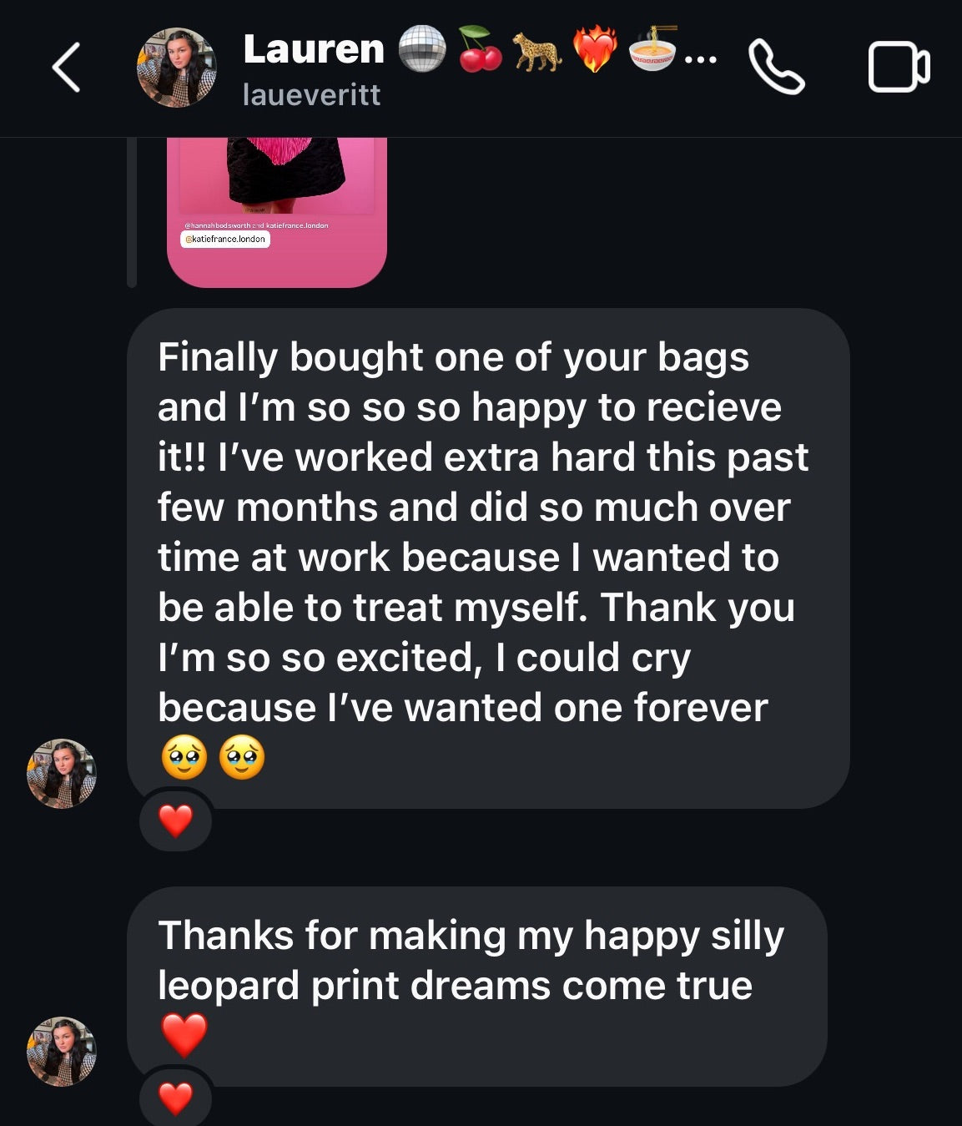Image resolution: width=962 pixels, height=1126 pixels.
Task: Tap the @katiefrance.london tag on story
Action: [225, 240]
